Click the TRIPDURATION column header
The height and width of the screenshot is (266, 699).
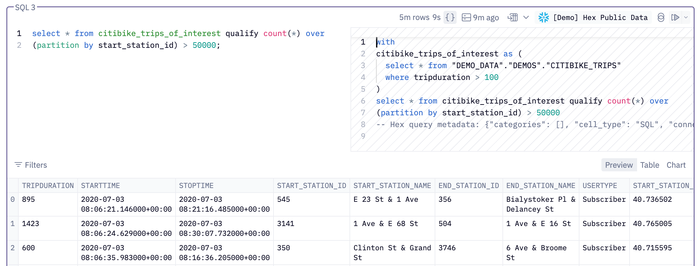coord(48,186)
